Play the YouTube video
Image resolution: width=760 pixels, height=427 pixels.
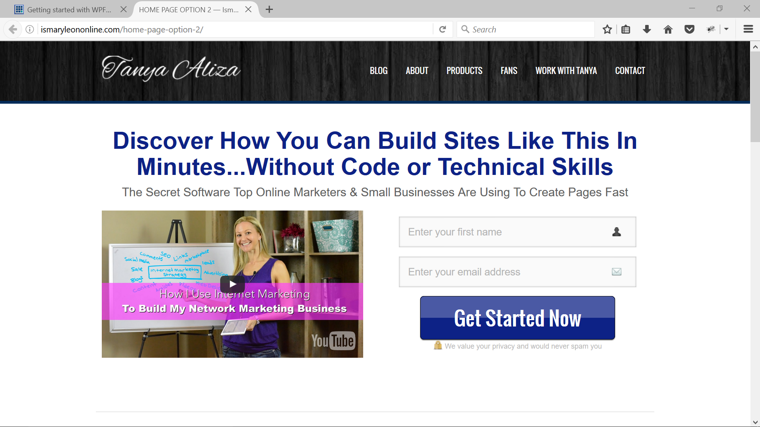232,284
